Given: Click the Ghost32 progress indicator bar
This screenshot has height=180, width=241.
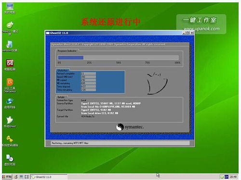Looking at the screenshot, I should click(118, 58).
